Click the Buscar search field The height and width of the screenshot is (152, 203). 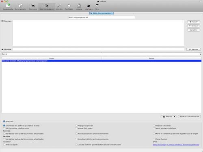tap(100, 54)
